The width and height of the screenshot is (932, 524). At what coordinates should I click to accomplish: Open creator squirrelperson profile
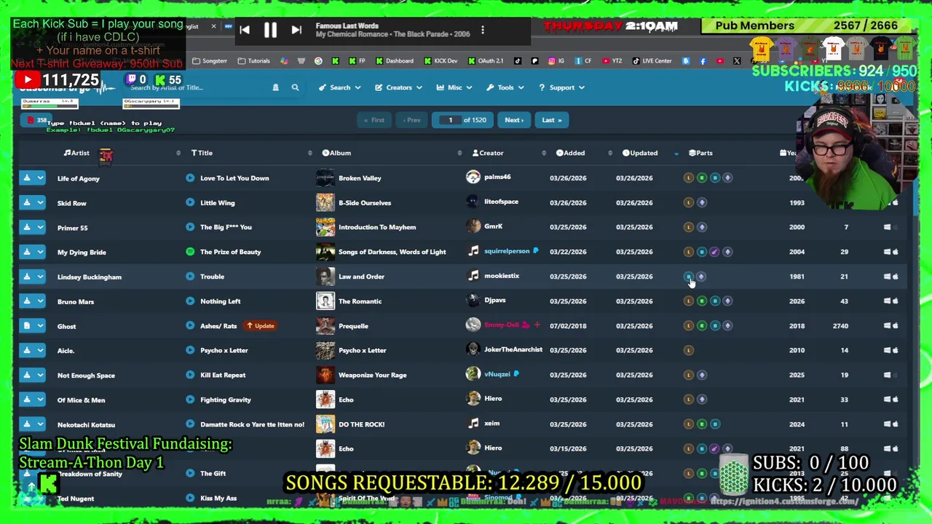507,251
